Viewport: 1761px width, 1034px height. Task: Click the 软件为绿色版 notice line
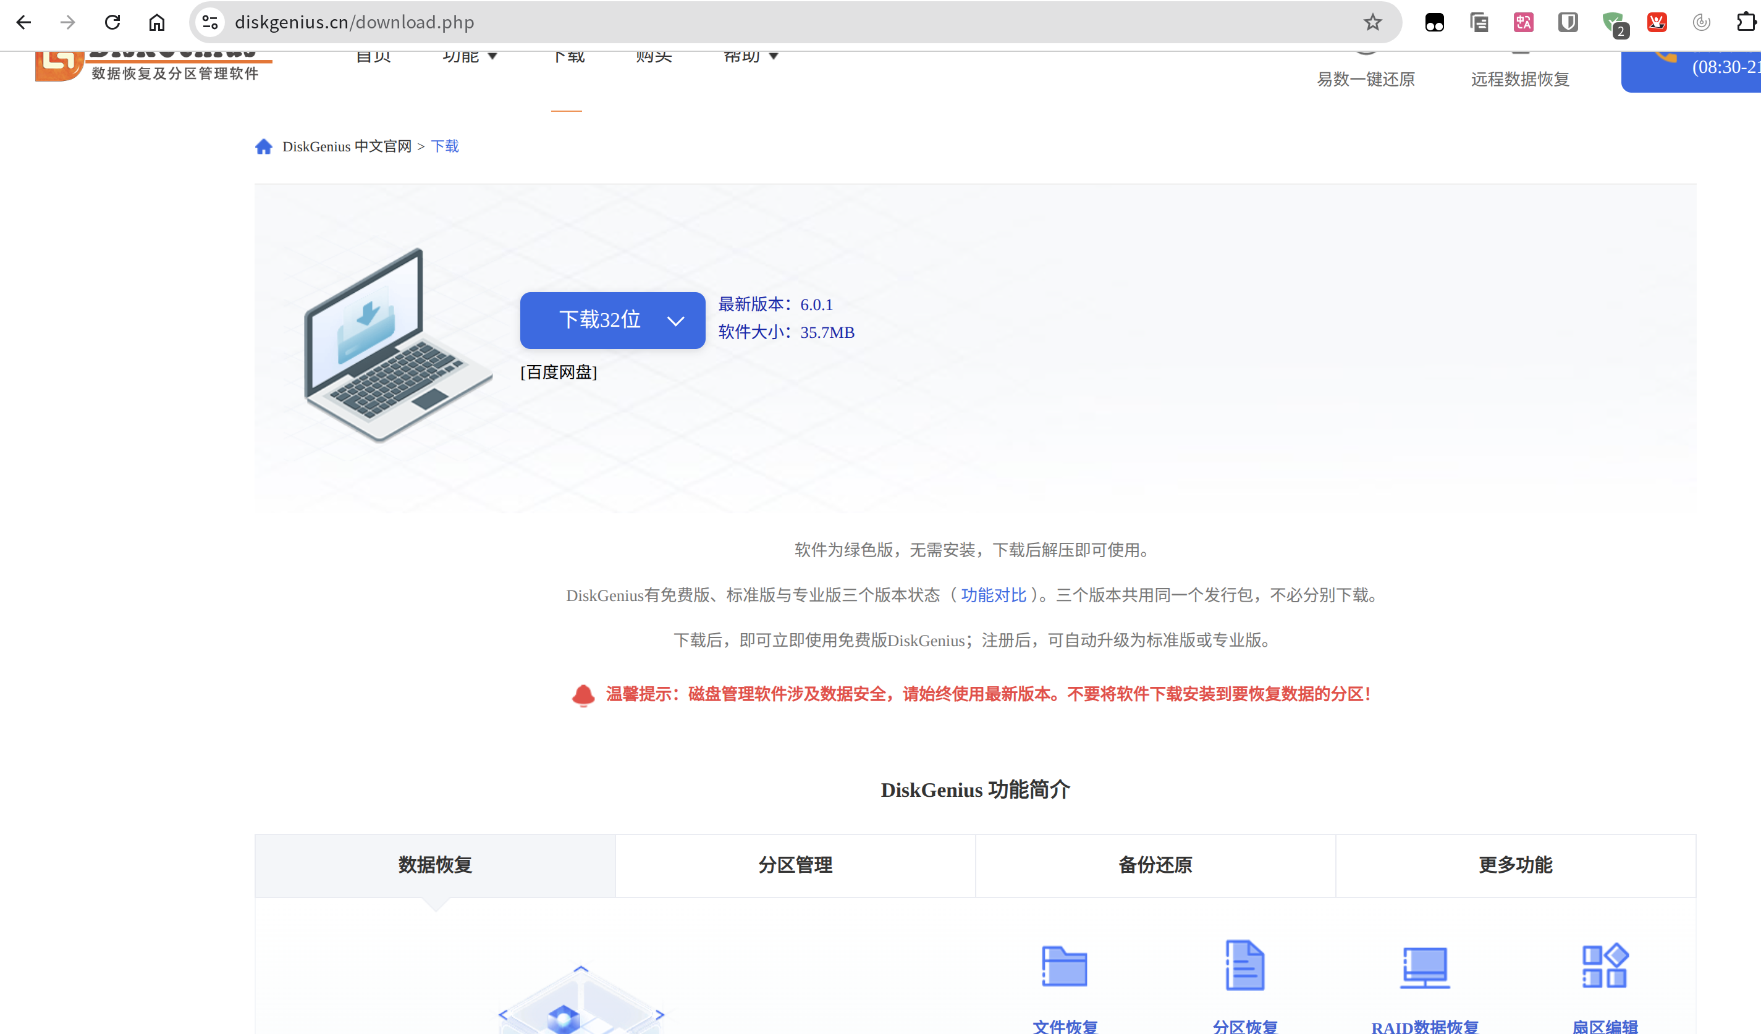[973, 550]
